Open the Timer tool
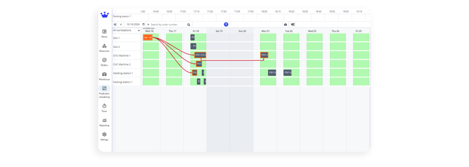Screen dimensions: 469x167 (104, 108)
